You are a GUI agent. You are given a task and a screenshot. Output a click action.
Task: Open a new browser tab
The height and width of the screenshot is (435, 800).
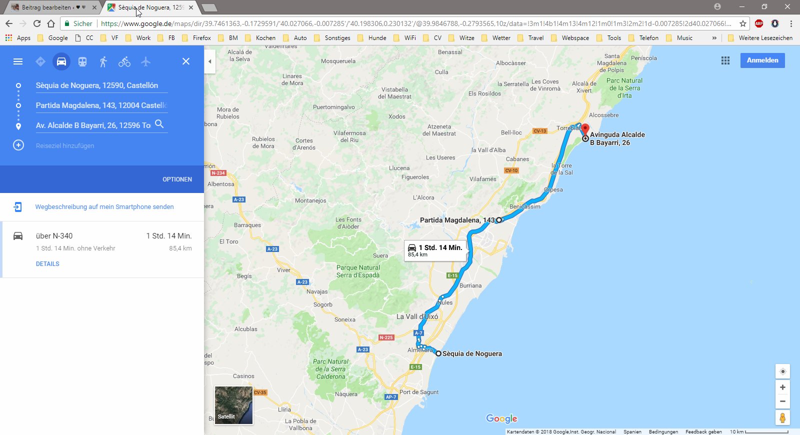pyautogui.click(x=209, y=7)
